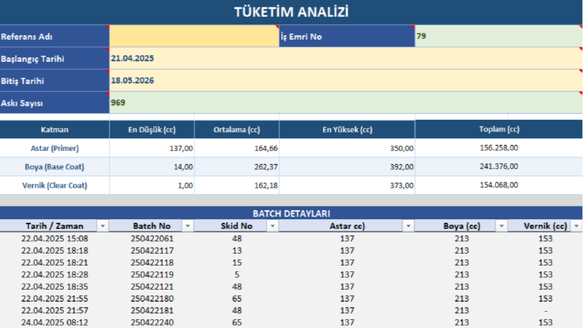Click the date cell 22.04.2025 18:18

pos(54,250)
